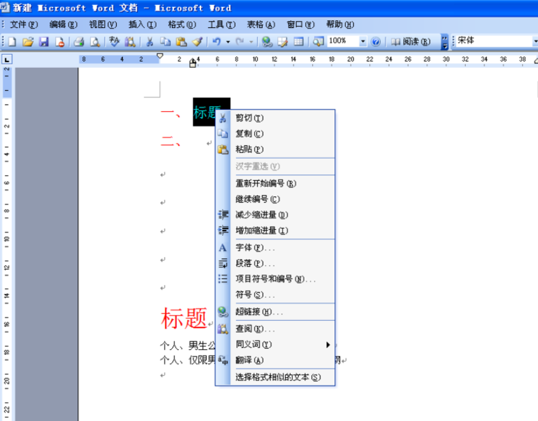The width and height of the screenshot is (538, 421).
Task: Choose 查阅(K)... in the context menu
Action: 275,330
